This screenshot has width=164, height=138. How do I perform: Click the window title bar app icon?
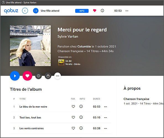[x=3, y=2]
